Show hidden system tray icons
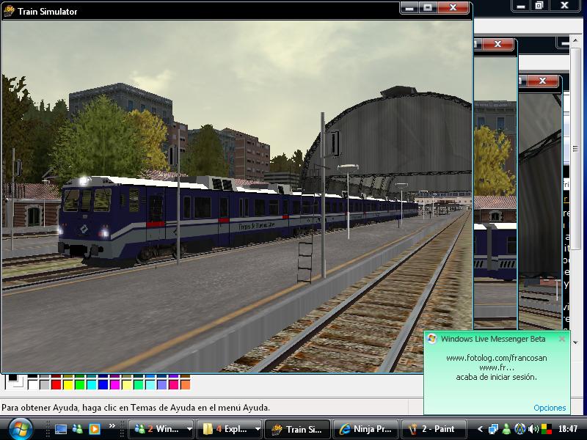Viewport: 587px width, 440px height. pos(481,429)
